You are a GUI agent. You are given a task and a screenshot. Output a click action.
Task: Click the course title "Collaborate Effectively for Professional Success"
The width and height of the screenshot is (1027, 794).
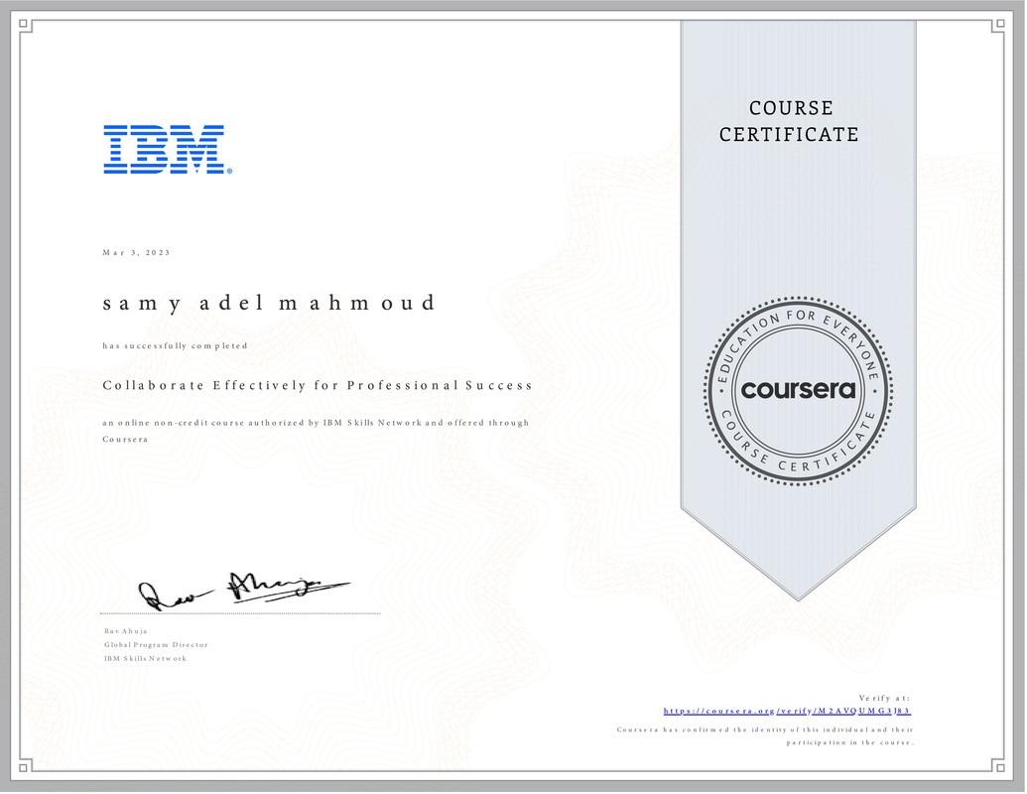click(x=318, y=385)
